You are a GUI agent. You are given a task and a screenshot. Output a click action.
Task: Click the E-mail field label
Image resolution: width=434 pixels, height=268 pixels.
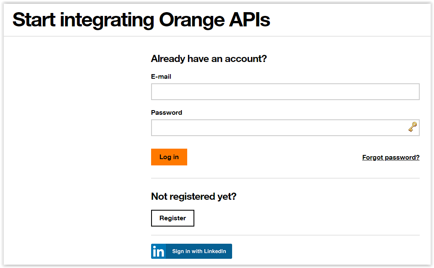[161, 76]
